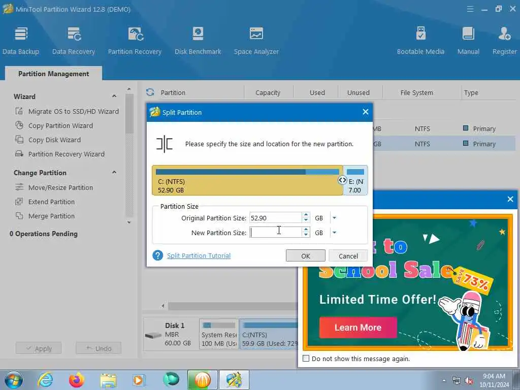This screenshot has height=390, width=520.
Task: Show hidden system tray icons
Action: coord(444,380)
